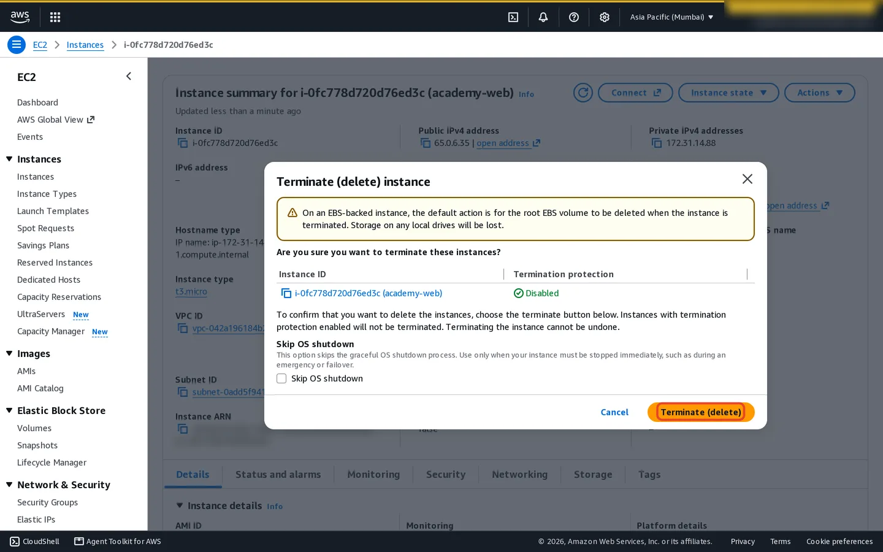This screenshot has height=552, width=883.
Task: Open Dashboard in the EC2 sidebar
Action: point(37,102)
